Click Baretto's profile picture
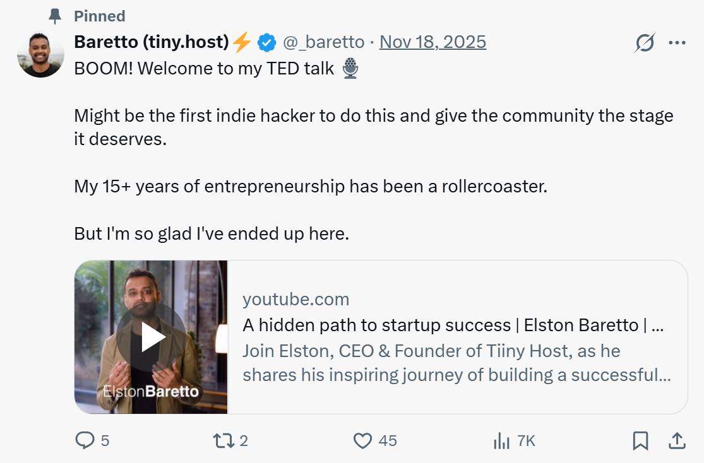 point(40,55)
